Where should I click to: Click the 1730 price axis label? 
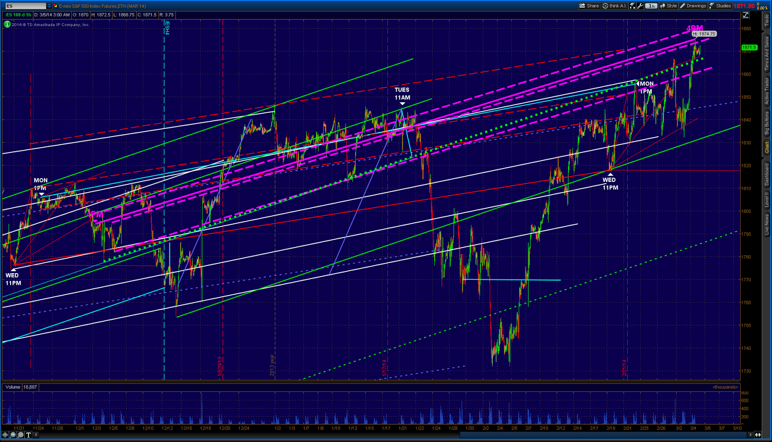[x=746, y=371]
